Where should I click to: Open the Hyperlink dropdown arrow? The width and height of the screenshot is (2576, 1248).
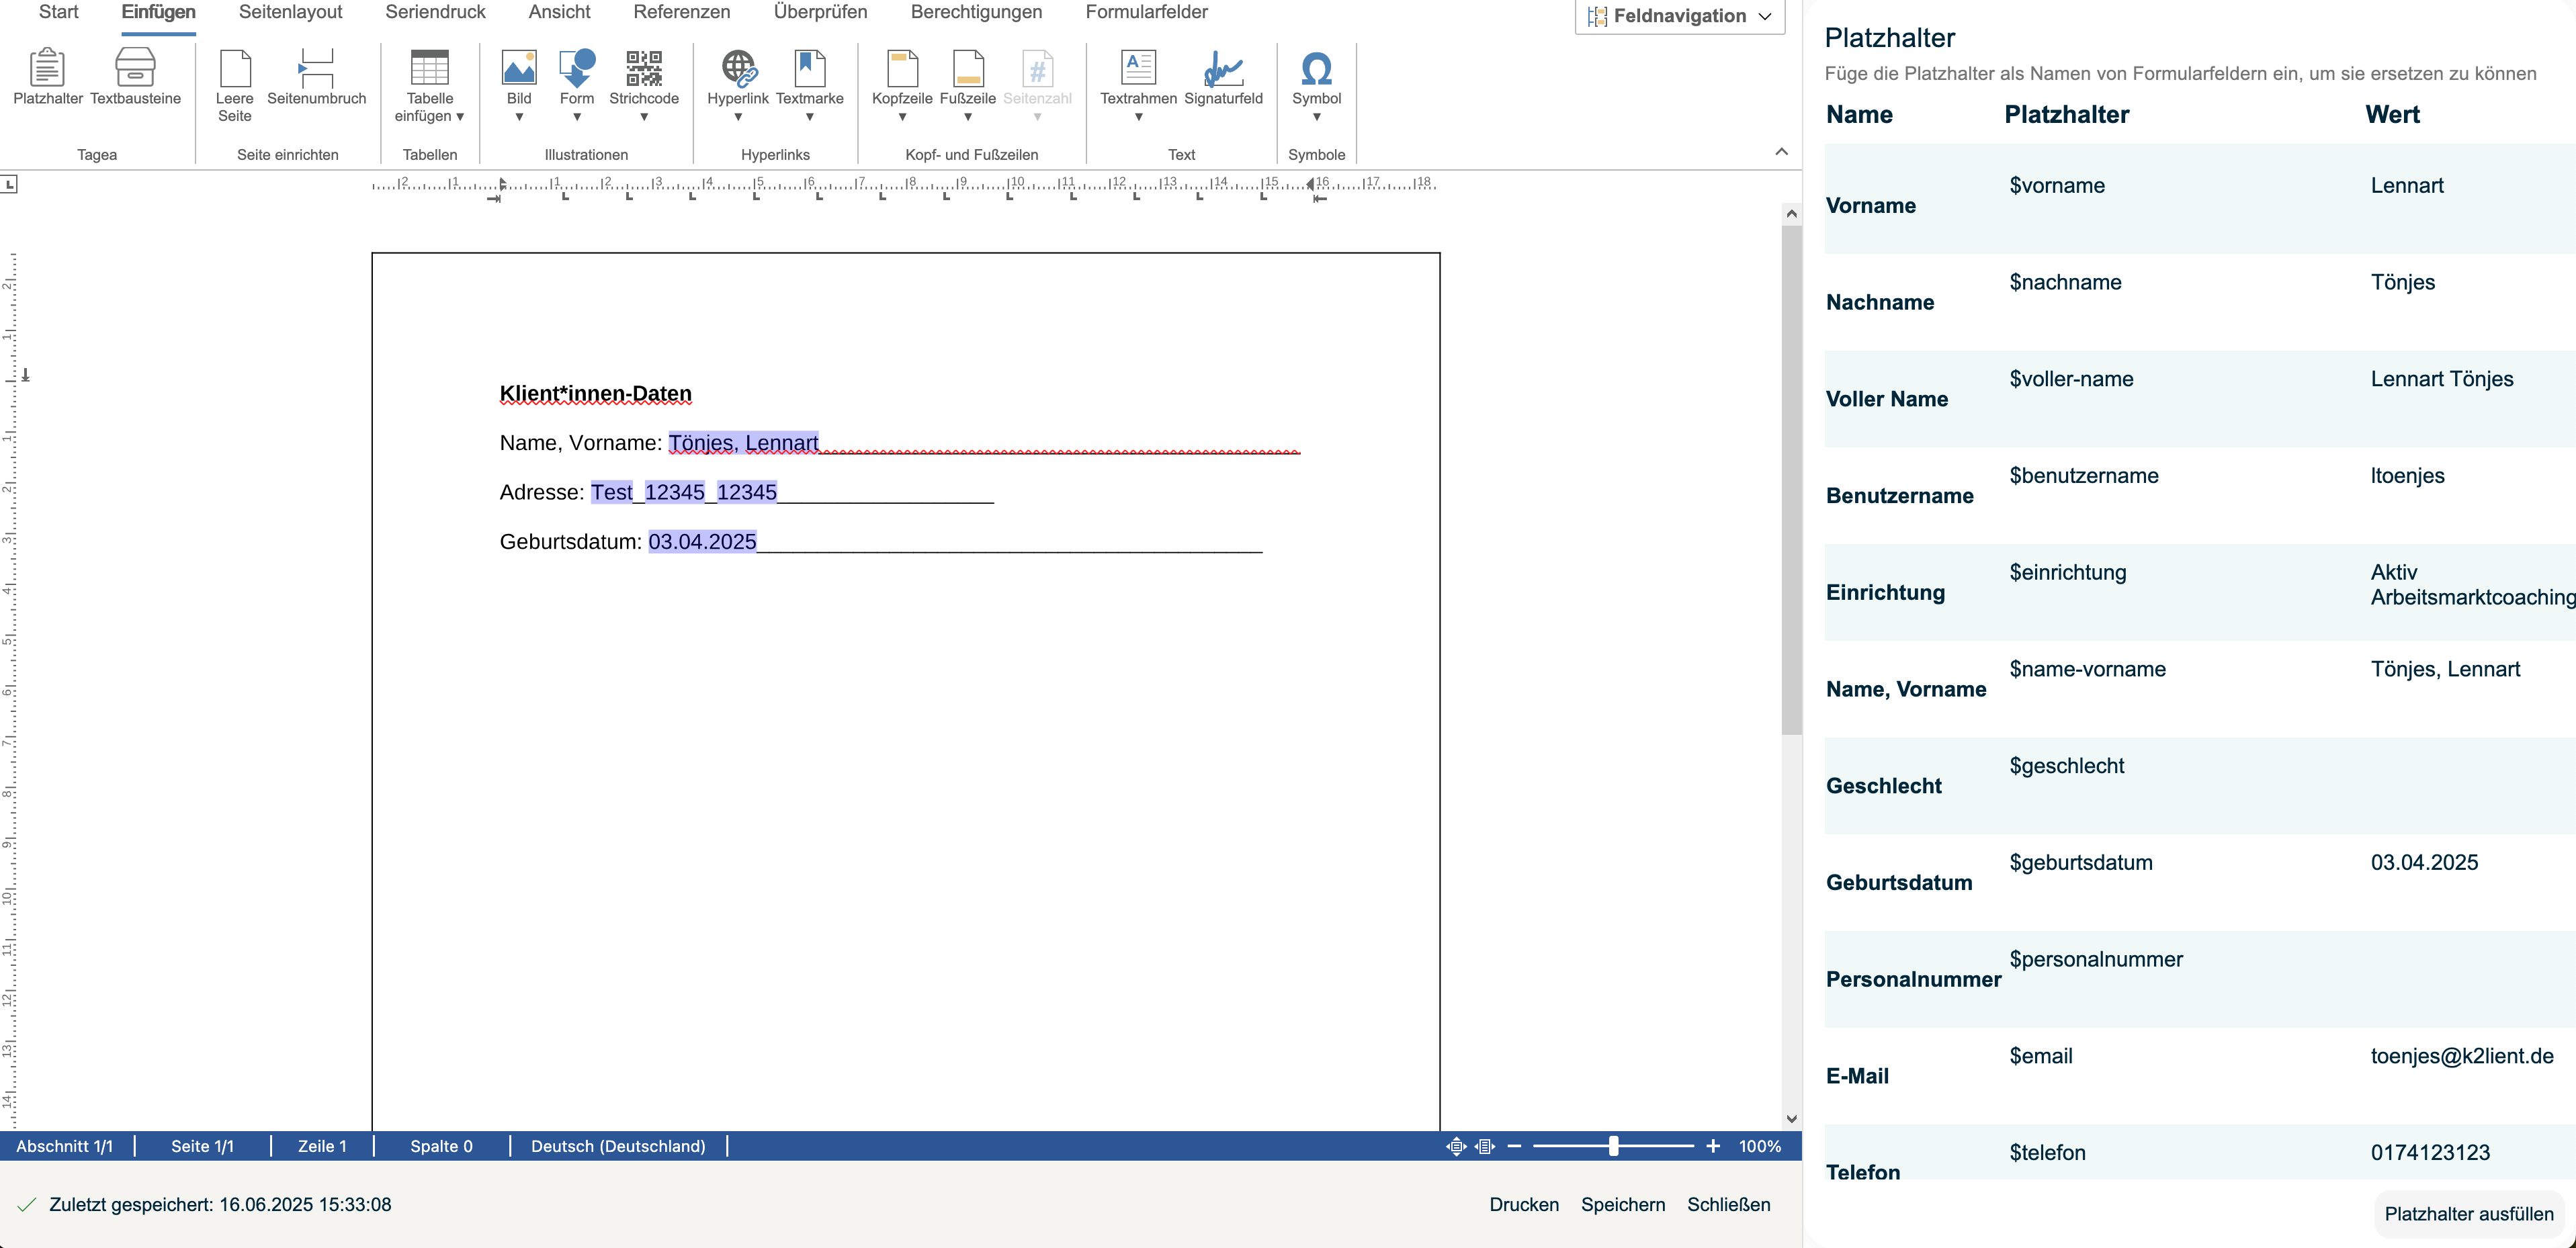pyautogui.click(x=738, y=117)
